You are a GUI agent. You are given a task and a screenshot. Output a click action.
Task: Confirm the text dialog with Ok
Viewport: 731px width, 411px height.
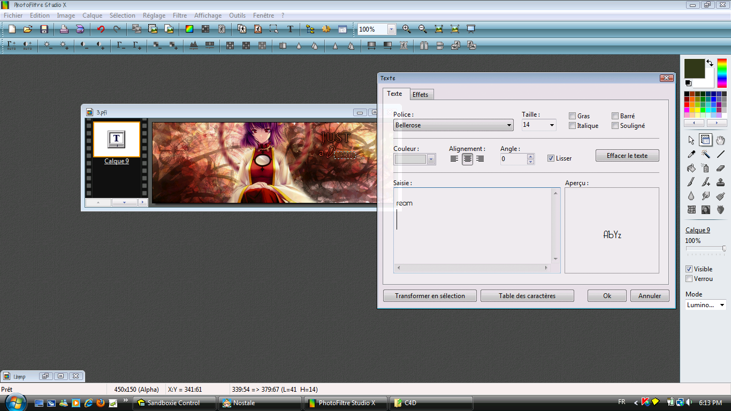click(607, 295)
